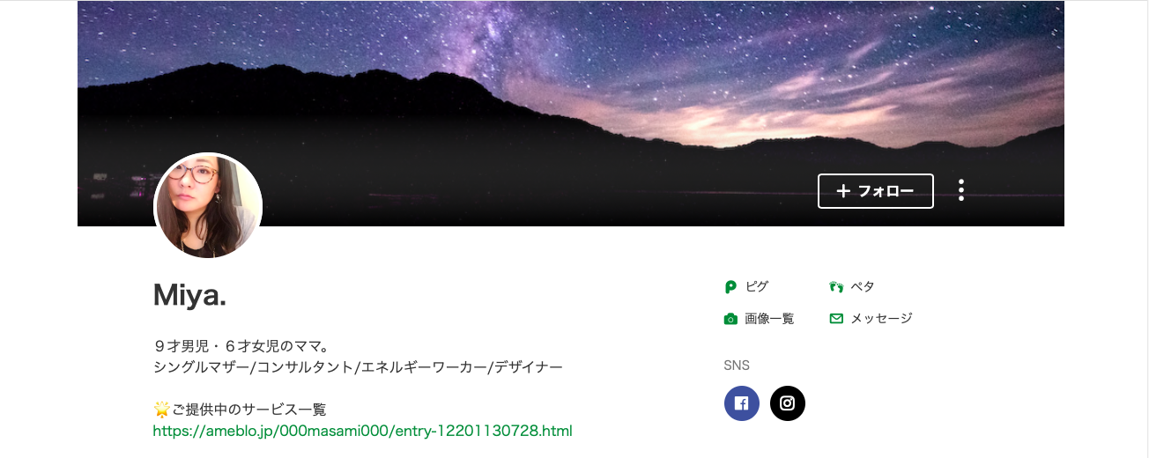Image resolution: width=1149 pixels, height=458 pixels.
Task: Open the round profile avatar photo
Action: (x=208, y=206)
